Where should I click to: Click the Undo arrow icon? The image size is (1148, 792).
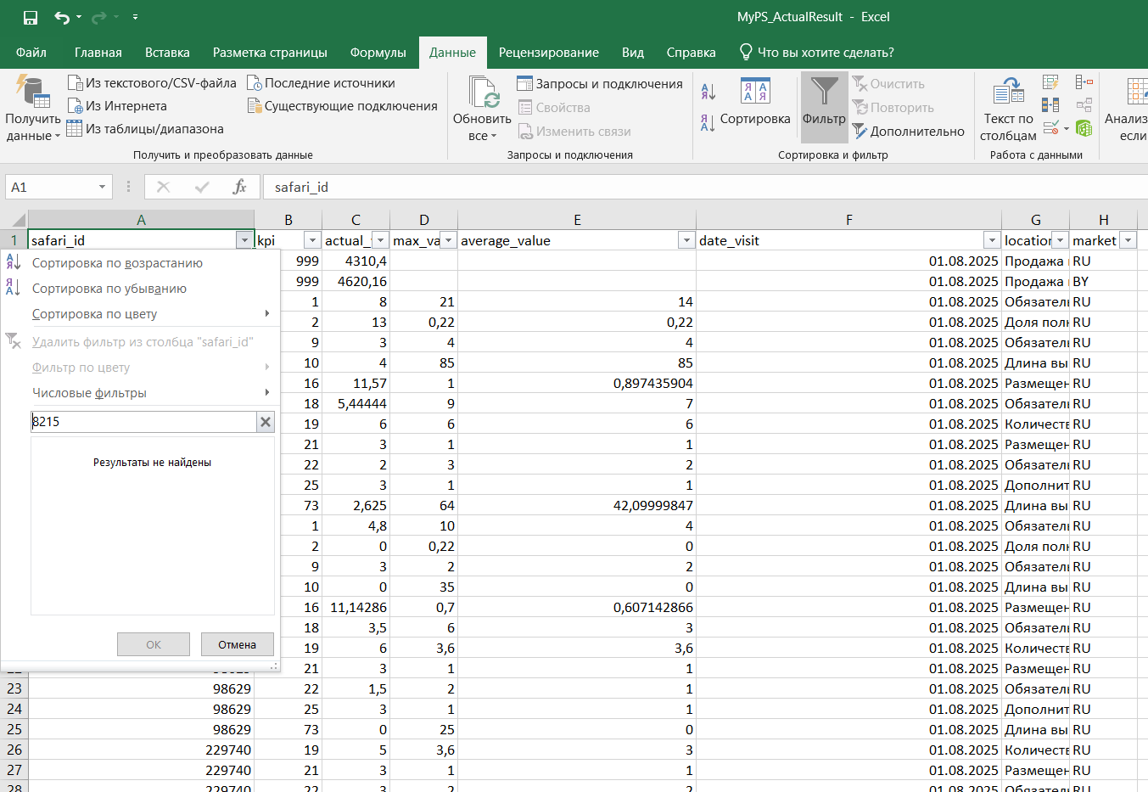click(62, 17)
